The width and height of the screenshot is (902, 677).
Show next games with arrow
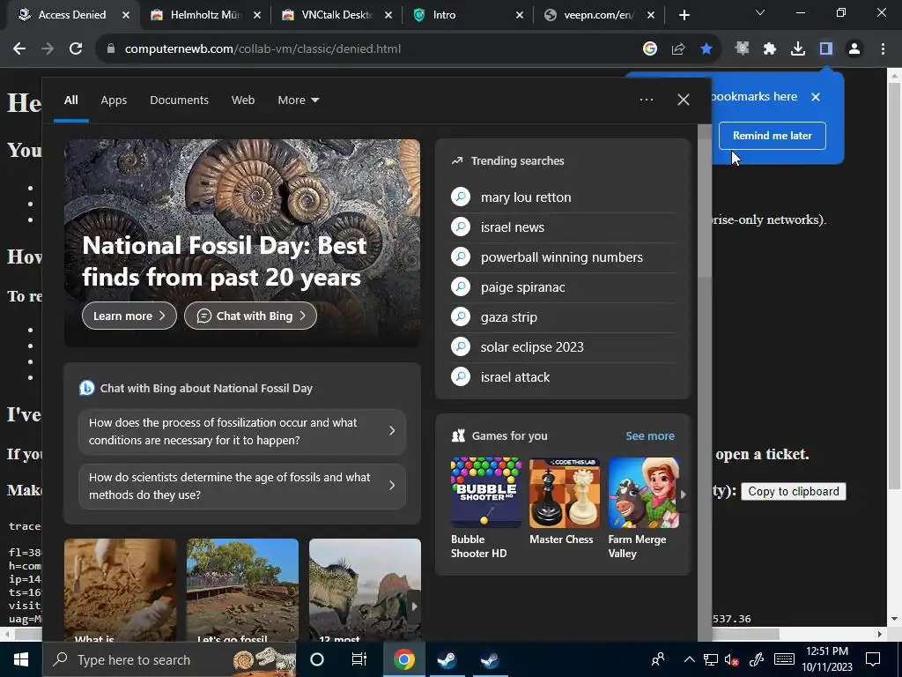click(683, 494)
